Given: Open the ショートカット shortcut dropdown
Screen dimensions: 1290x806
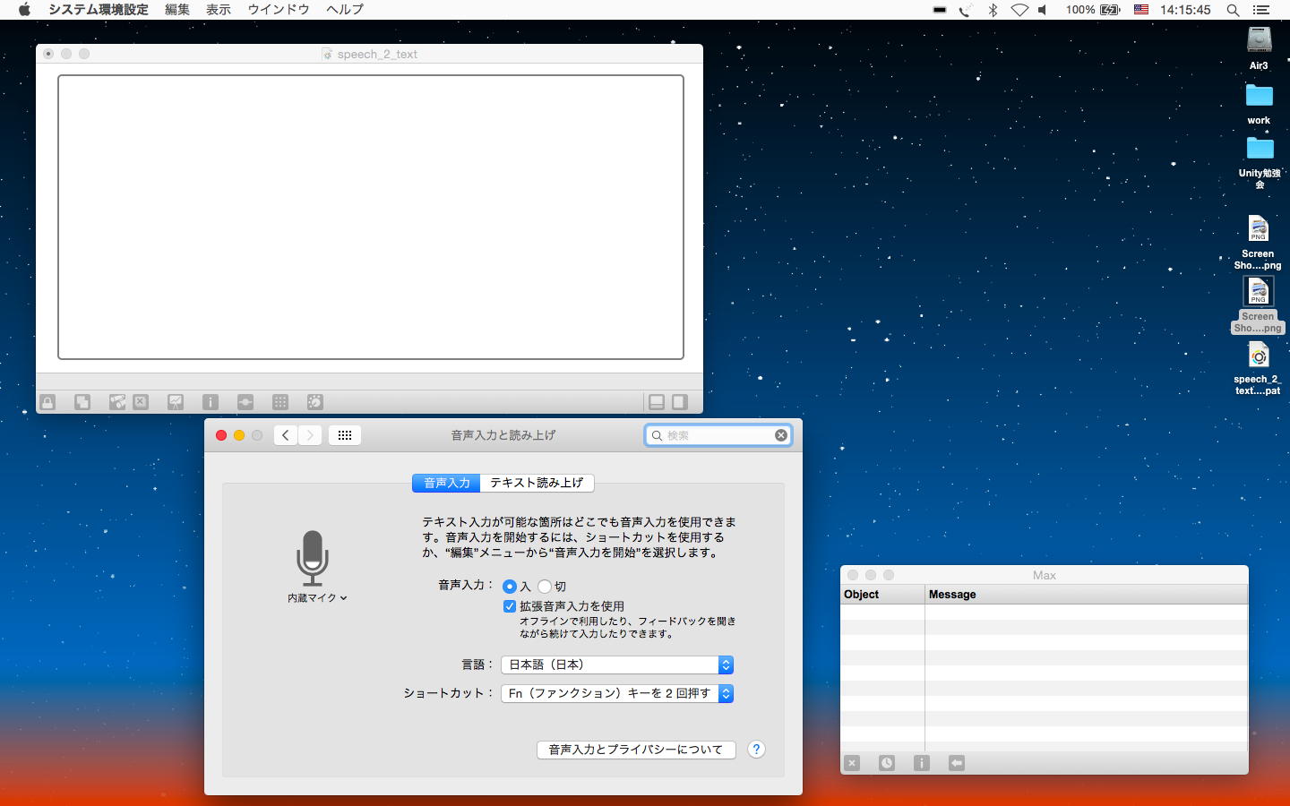Looking at the screenshot, I should (617, 693).
